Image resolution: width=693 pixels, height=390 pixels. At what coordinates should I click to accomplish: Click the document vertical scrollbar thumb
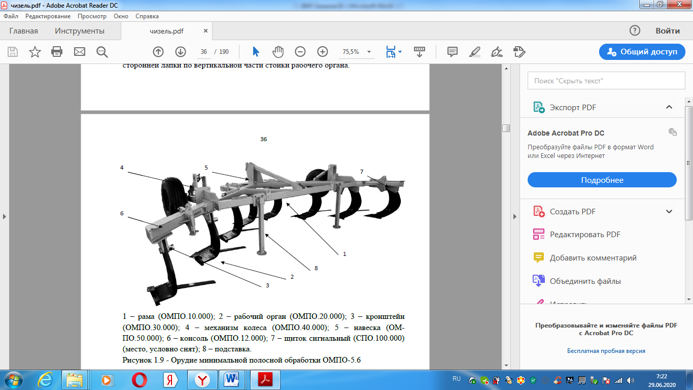pos(506,128)
